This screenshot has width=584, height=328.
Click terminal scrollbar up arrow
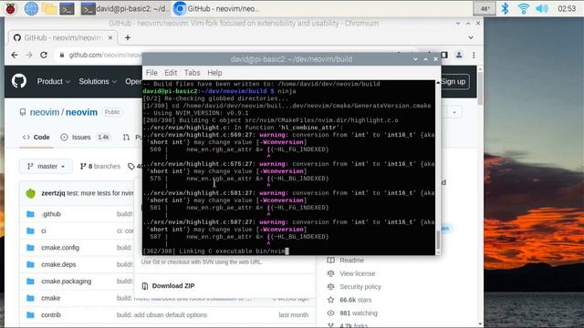(x=438, y=83)
